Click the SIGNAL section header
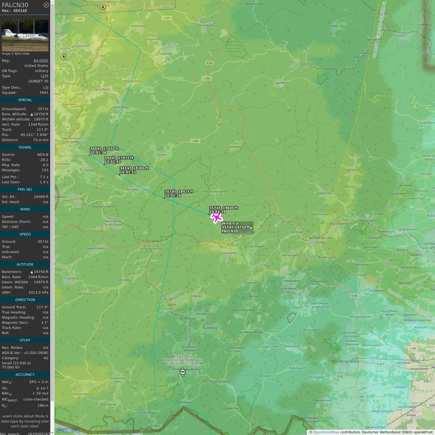The image size is (435, 435). click(25, 147)
